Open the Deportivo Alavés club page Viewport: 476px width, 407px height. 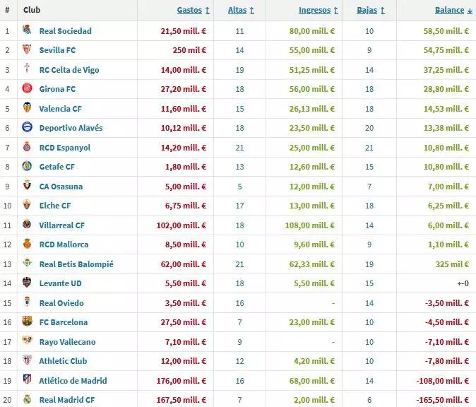(71, 128)
